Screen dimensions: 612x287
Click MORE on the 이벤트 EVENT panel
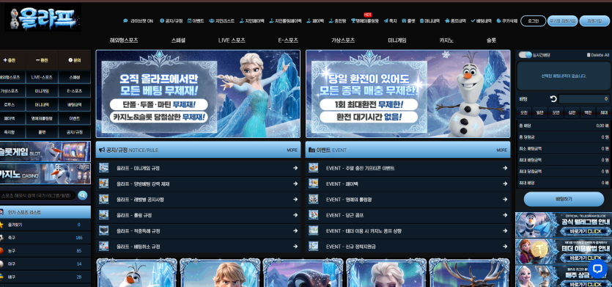[x=502, y=150]
